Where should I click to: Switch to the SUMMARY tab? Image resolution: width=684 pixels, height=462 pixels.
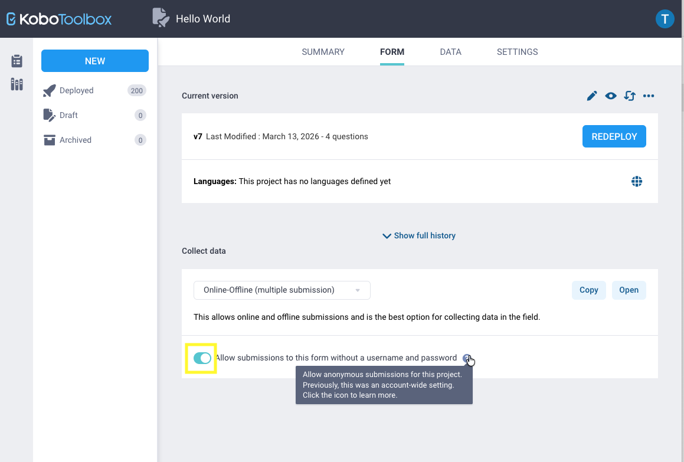coord(323,52)
